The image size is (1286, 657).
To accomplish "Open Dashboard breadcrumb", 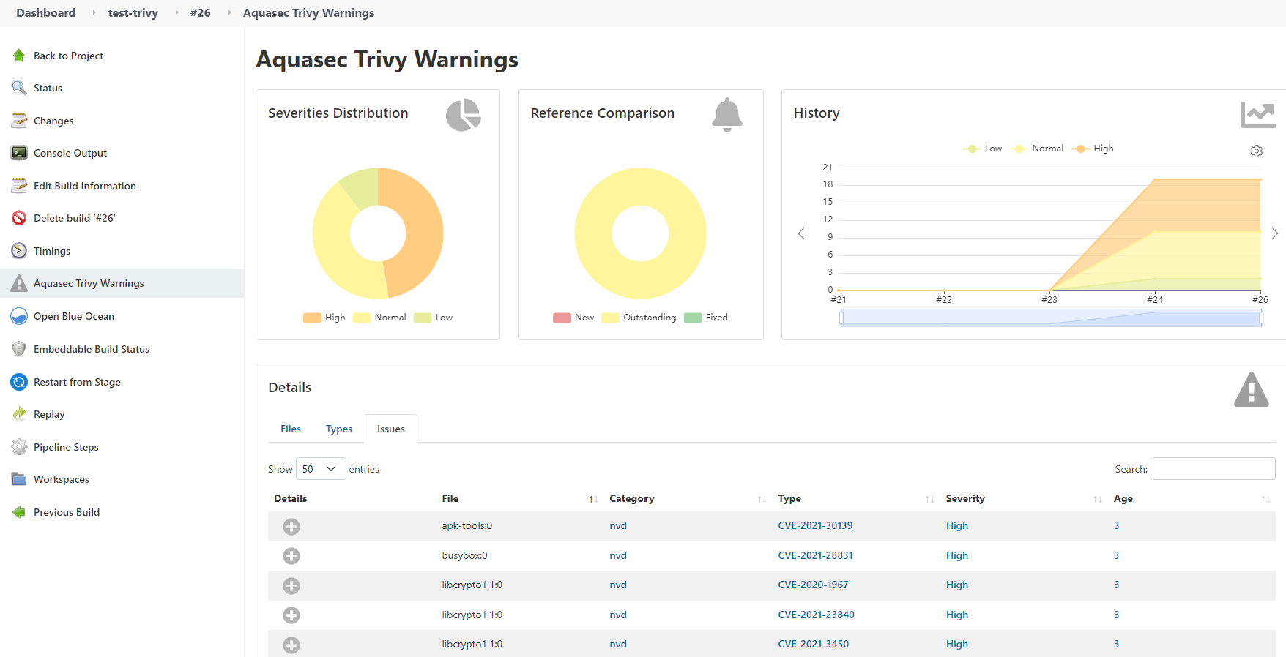I will [x=46, y=13].
